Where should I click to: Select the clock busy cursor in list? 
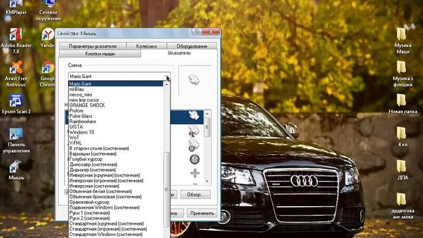click(x=194, y=159)
